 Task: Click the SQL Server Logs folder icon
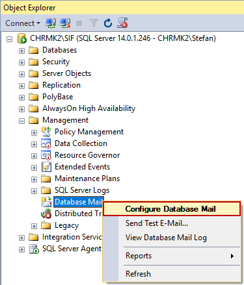click(46, 190)
